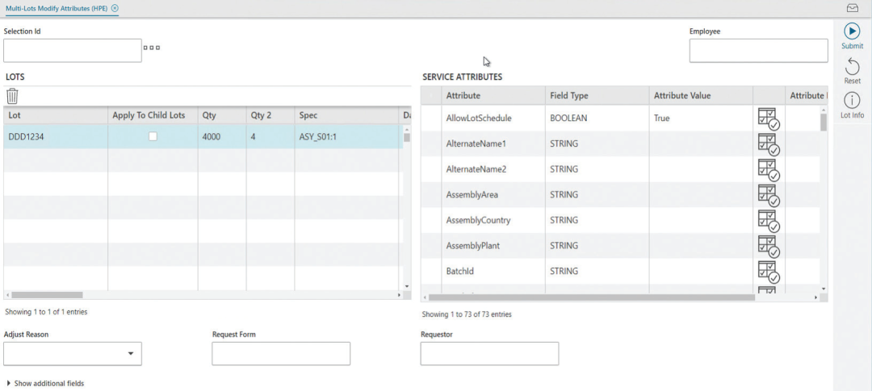The image size is (872, 391).
Task: Expand Show additional fields
Action: [x=45, y=384]
